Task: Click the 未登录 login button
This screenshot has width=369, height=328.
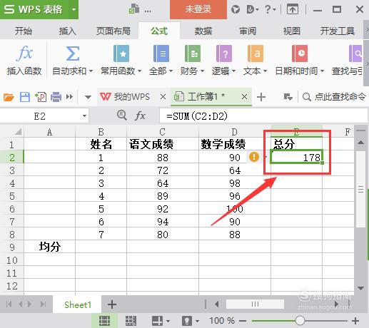Action: coord(198,9)
